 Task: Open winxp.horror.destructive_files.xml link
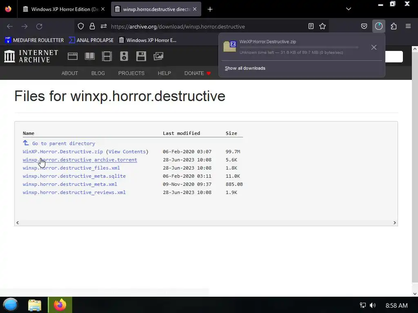[71, 168]
